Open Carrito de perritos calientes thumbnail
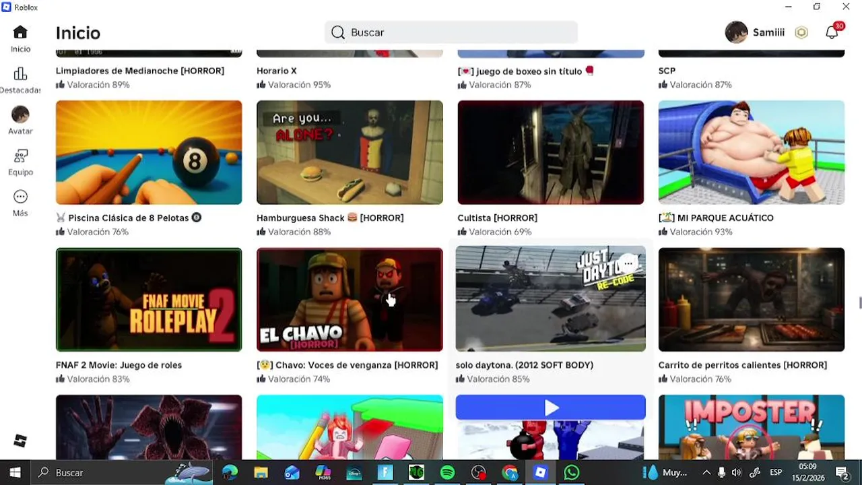862x485 pixels. (751, 300)
